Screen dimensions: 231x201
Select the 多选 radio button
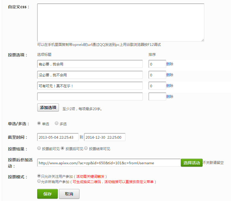(x=57, y=124)
